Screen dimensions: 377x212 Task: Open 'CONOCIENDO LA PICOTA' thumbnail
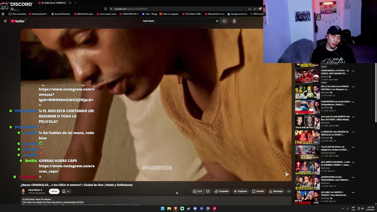click(307, 76)
